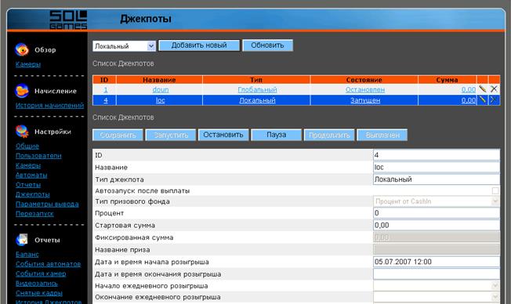
Task: Click Сохранить button
Action: pos(118,135)
